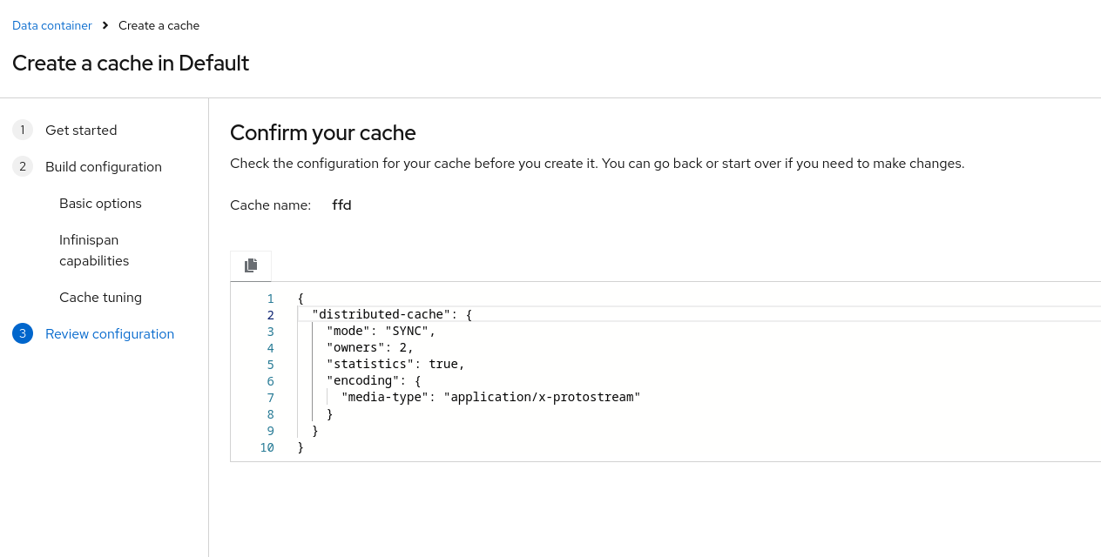Click the blue step 3 circle beside Review configuration
The image size is (1101, 557).
22,332
